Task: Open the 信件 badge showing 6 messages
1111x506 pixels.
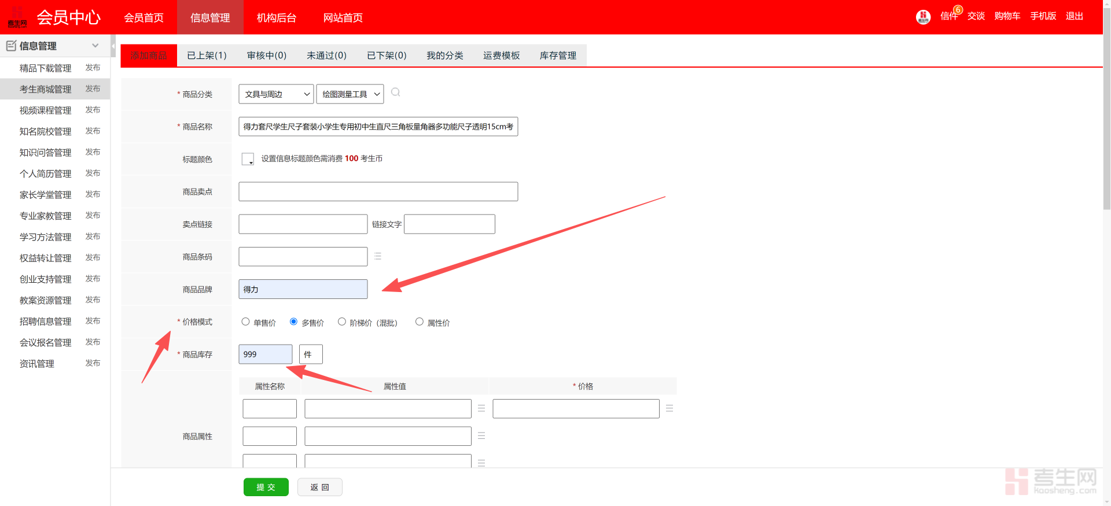Action: coord(950,16)
